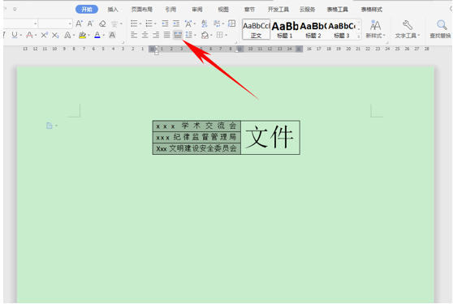Click the phonetic guide icon
Image resolution: width=453 pixels, height=304 pixels.
115,24
